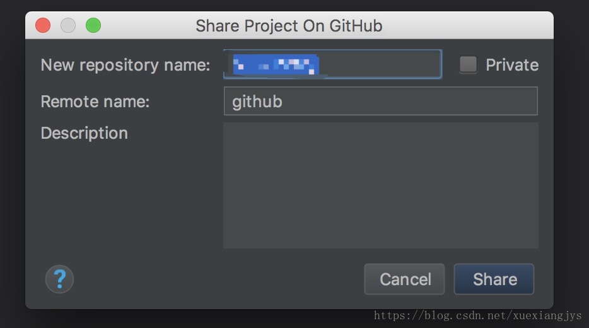Click the New repository name label

click(x=125, y=65)
